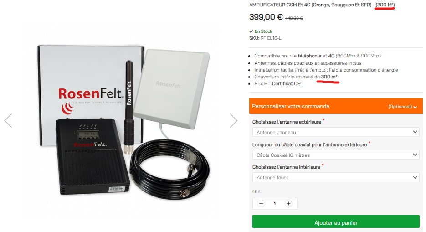Open coaxial cable length dropdown
The image size is (426, 232).
(336, 155)
